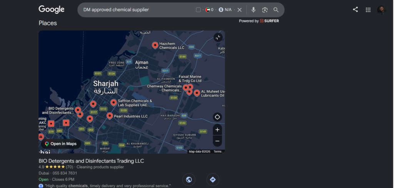The width and height of the screenshot is (394, 188).
Task: Open the Google account profile avatar
Action: coord(381,10)
